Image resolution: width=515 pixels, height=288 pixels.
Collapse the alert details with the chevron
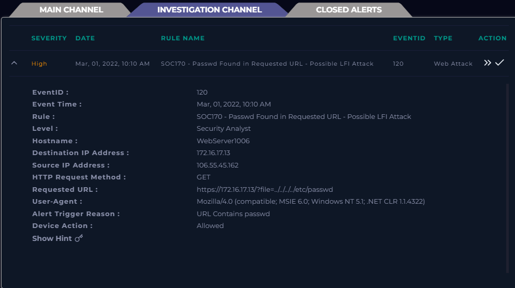pos(14,63)
